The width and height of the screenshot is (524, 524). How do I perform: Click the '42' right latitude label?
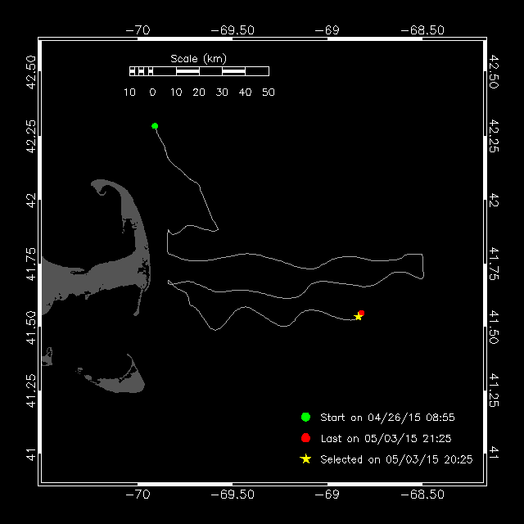coord(494,200)
